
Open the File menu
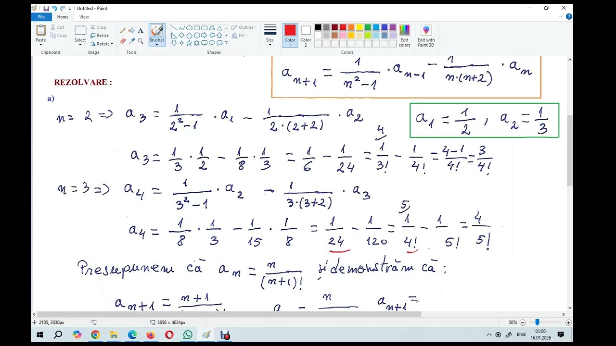41,17
